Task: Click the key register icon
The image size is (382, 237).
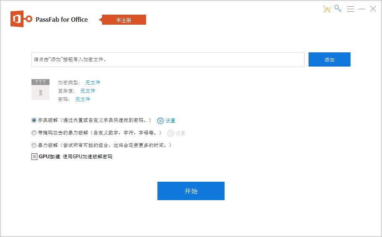Action: point(338,9)
